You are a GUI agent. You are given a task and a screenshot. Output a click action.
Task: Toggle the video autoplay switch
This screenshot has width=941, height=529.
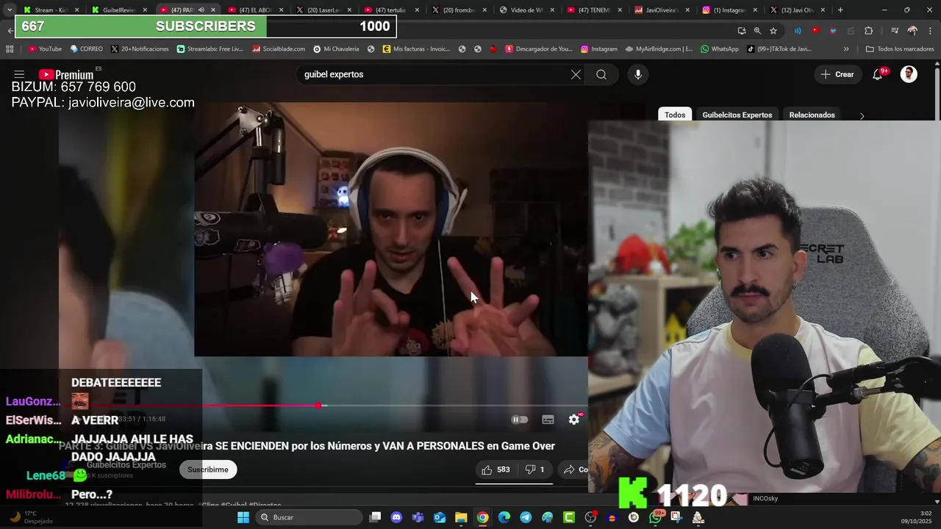point(520,420)
